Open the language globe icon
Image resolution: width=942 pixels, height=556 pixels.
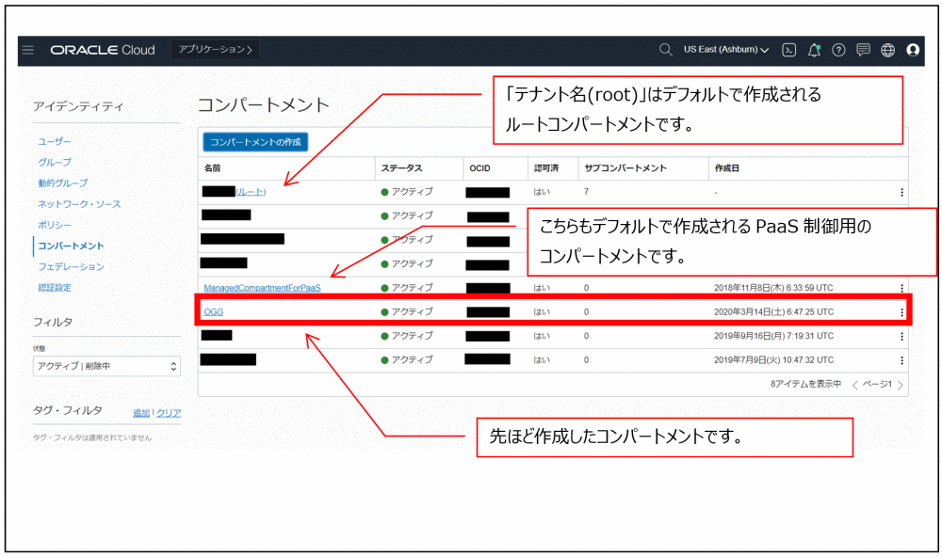[888, 50]
